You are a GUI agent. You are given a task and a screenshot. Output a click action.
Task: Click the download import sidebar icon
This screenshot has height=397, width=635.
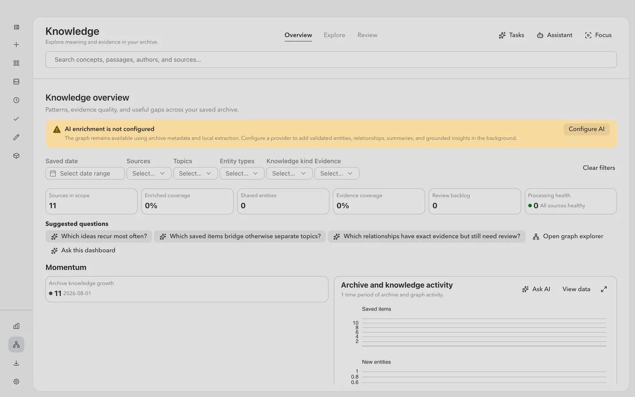point(16,363)
